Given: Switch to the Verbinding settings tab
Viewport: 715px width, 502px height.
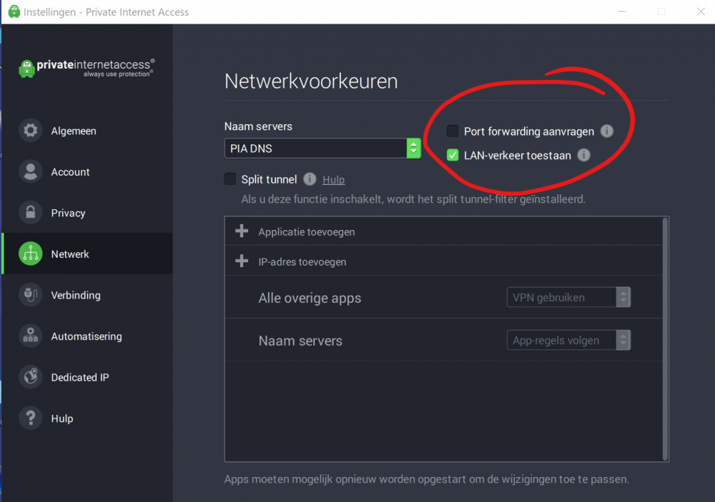Looking at the screenshot, I should click(x=76, y=295).
